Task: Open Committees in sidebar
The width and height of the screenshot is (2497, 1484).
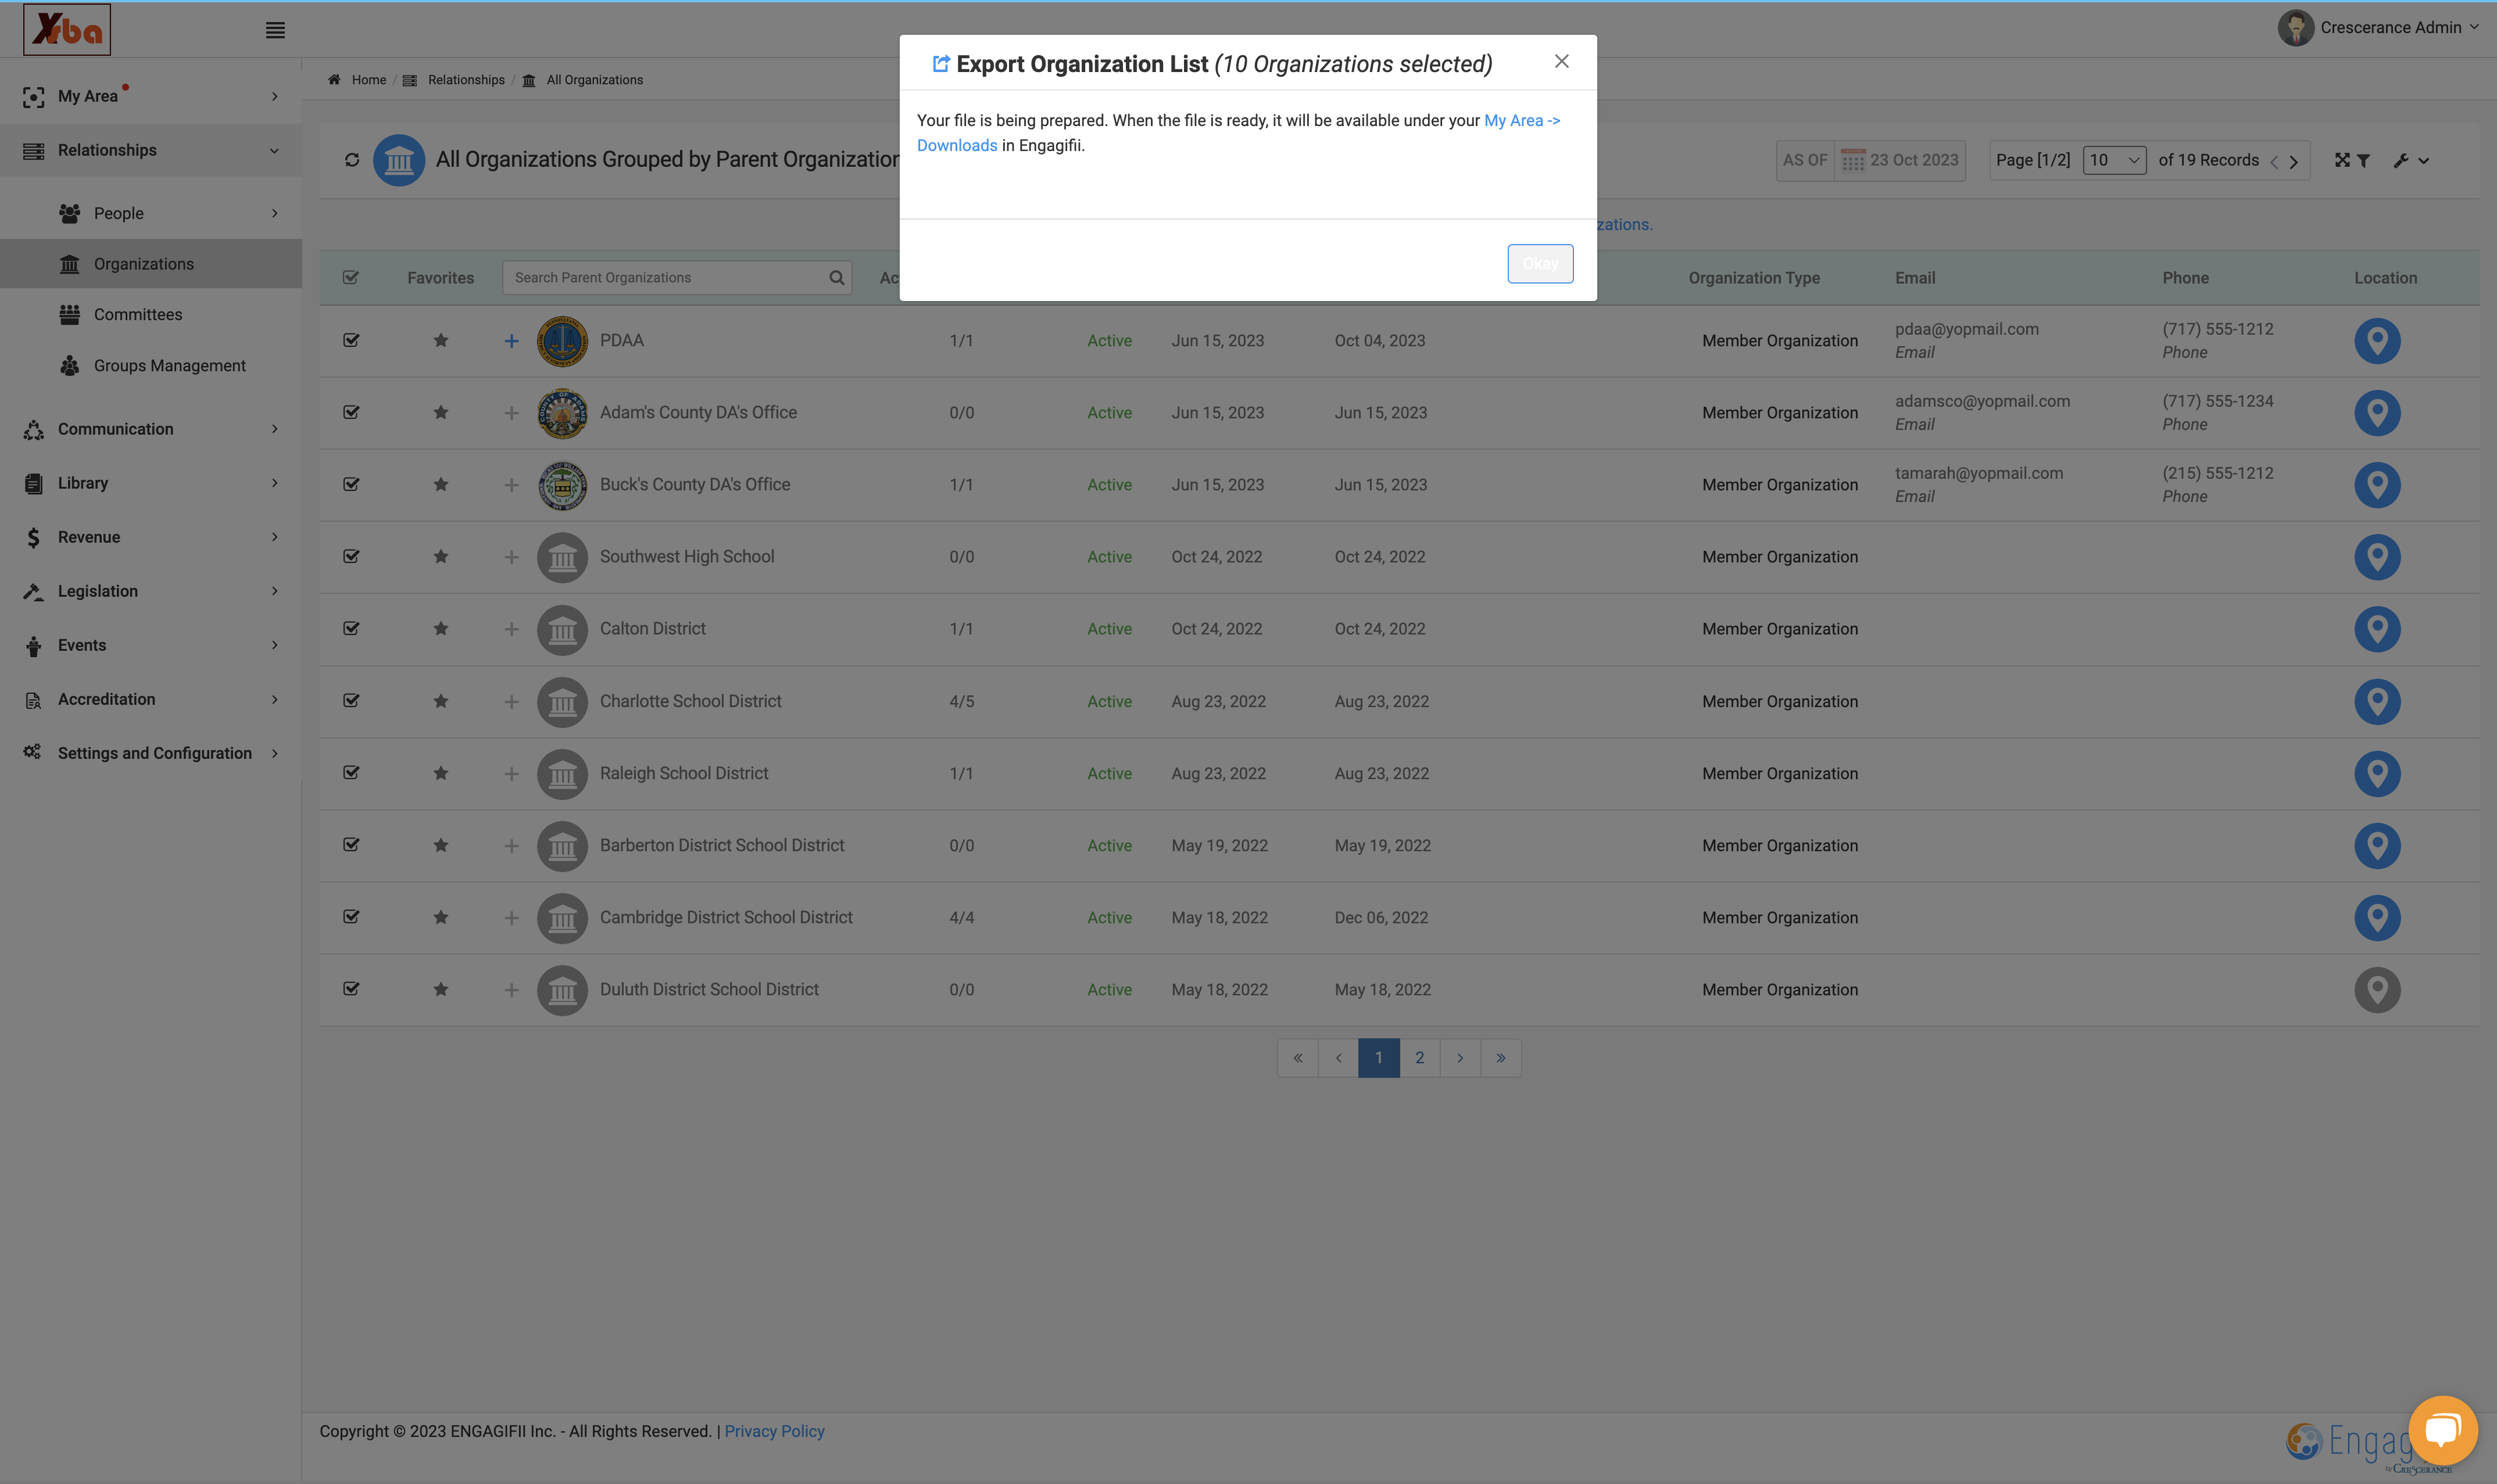Action: [138, 315]
